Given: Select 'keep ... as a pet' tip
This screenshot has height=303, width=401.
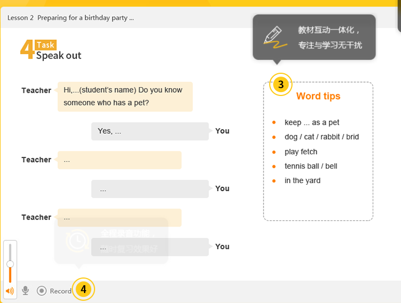Looking at the screenshot, I should click(x=312, y=122).
